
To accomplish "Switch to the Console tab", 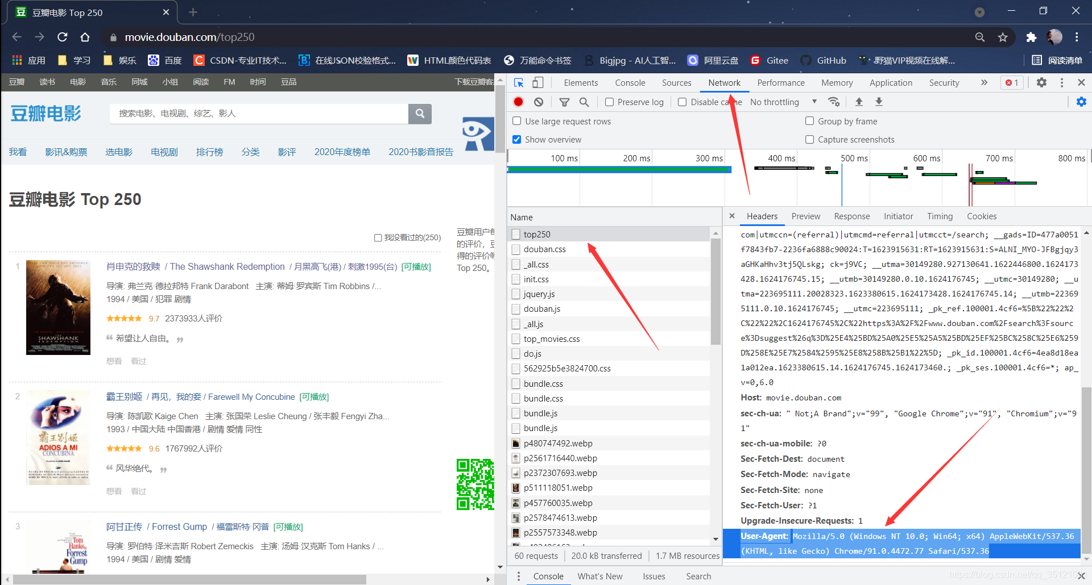I will coord(630,82).
